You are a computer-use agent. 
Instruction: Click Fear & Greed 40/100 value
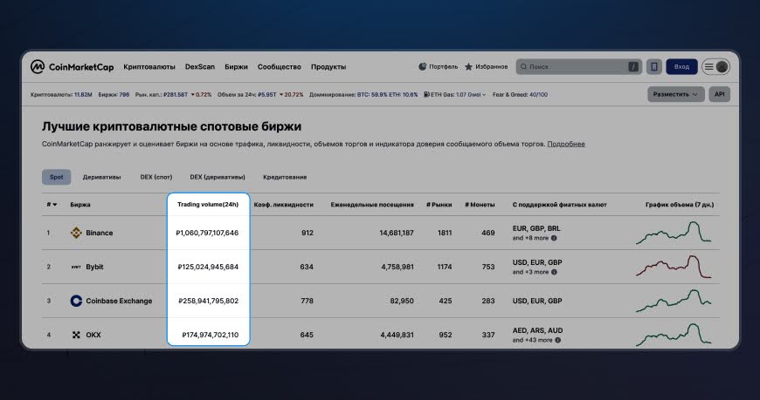point(538,95)
